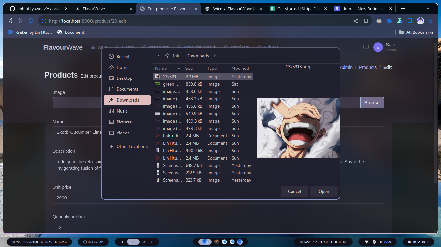Select the green_ image file row

[203, 84]
